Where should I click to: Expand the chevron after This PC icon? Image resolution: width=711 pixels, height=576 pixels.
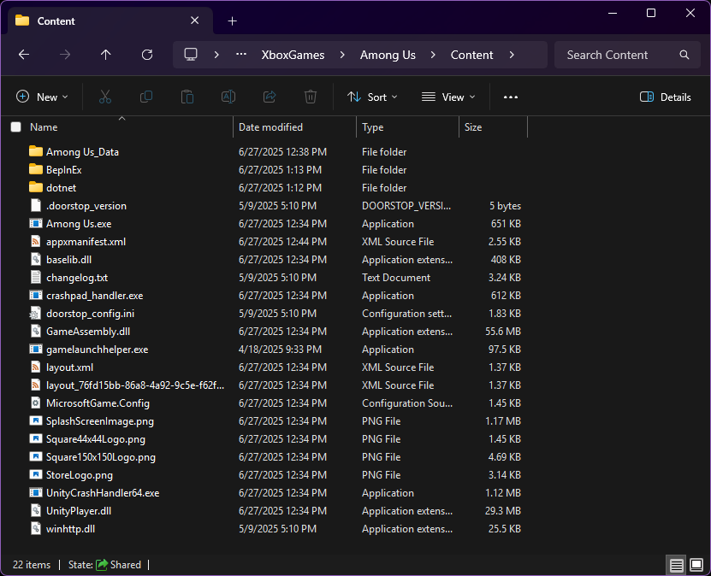click(x=216, y=55)
